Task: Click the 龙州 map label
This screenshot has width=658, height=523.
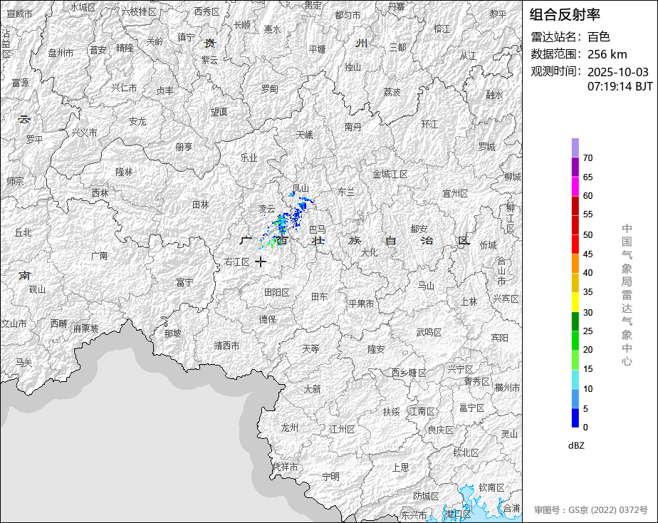Action: click(290, 428)
